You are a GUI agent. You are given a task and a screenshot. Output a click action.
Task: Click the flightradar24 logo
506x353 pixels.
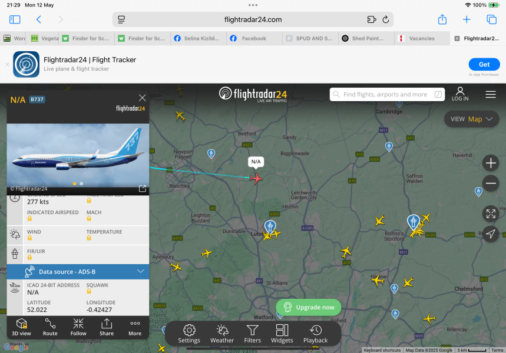[x=253, y=94]
